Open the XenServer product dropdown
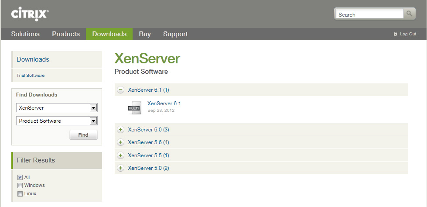 pos(57,108)
